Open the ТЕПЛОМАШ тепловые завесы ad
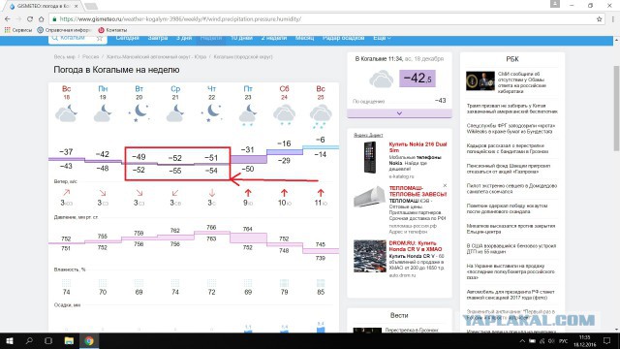The width and height of the screenshot is (620, 349). tap(418, 191)
